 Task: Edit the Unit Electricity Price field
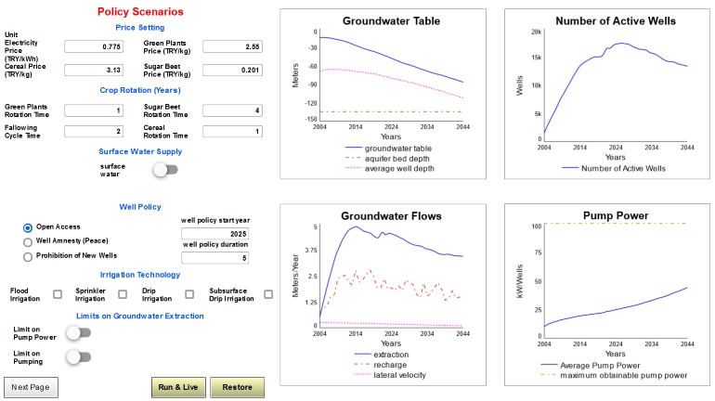pos(94,46)
